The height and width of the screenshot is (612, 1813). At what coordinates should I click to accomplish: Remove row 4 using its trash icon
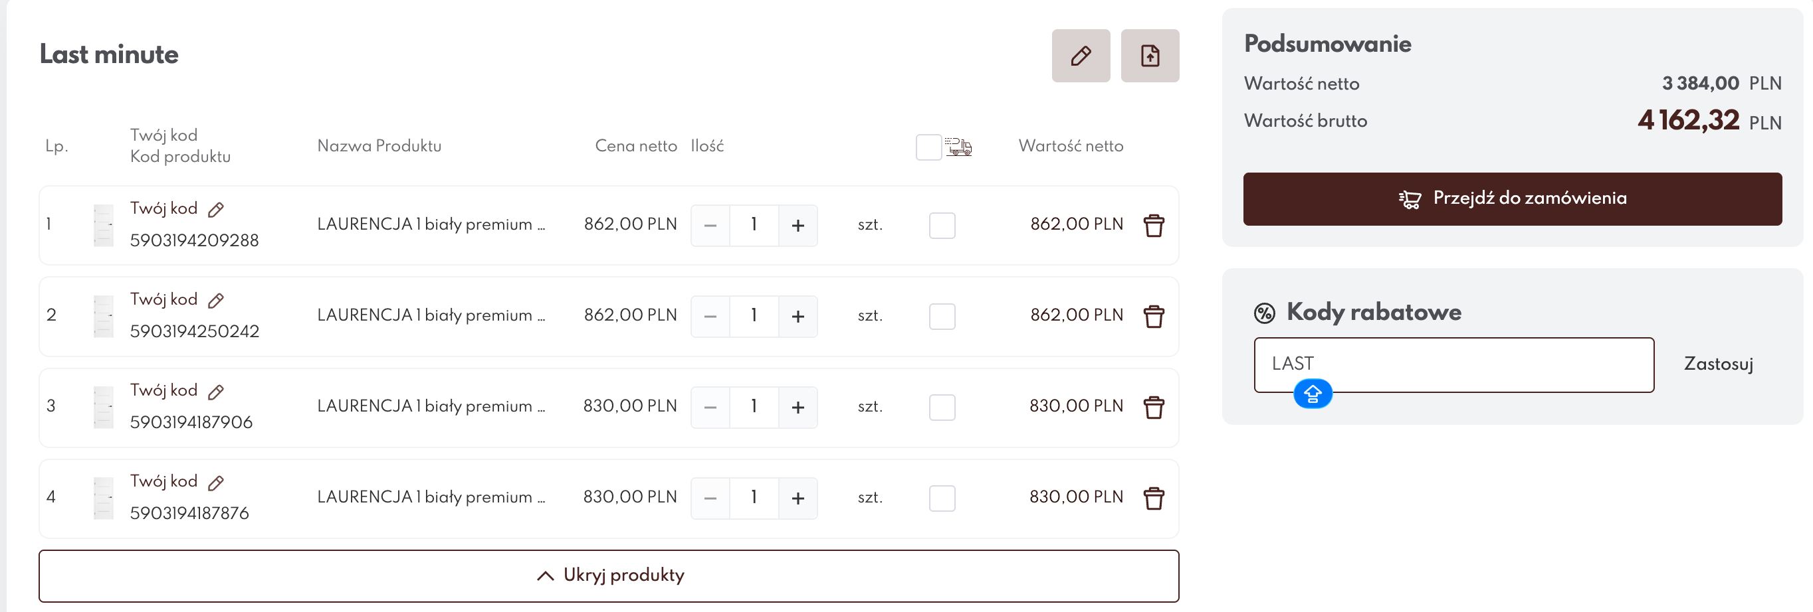point(1154,498)
